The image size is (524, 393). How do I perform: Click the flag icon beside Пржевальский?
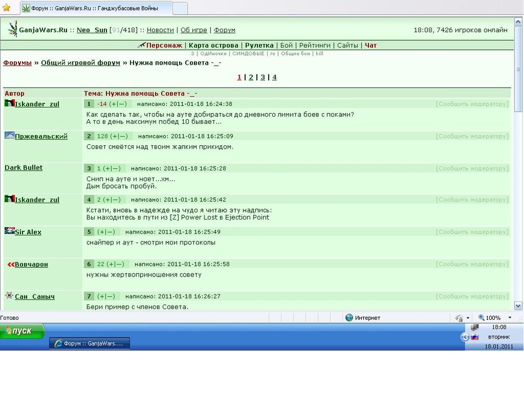(10, 135)
